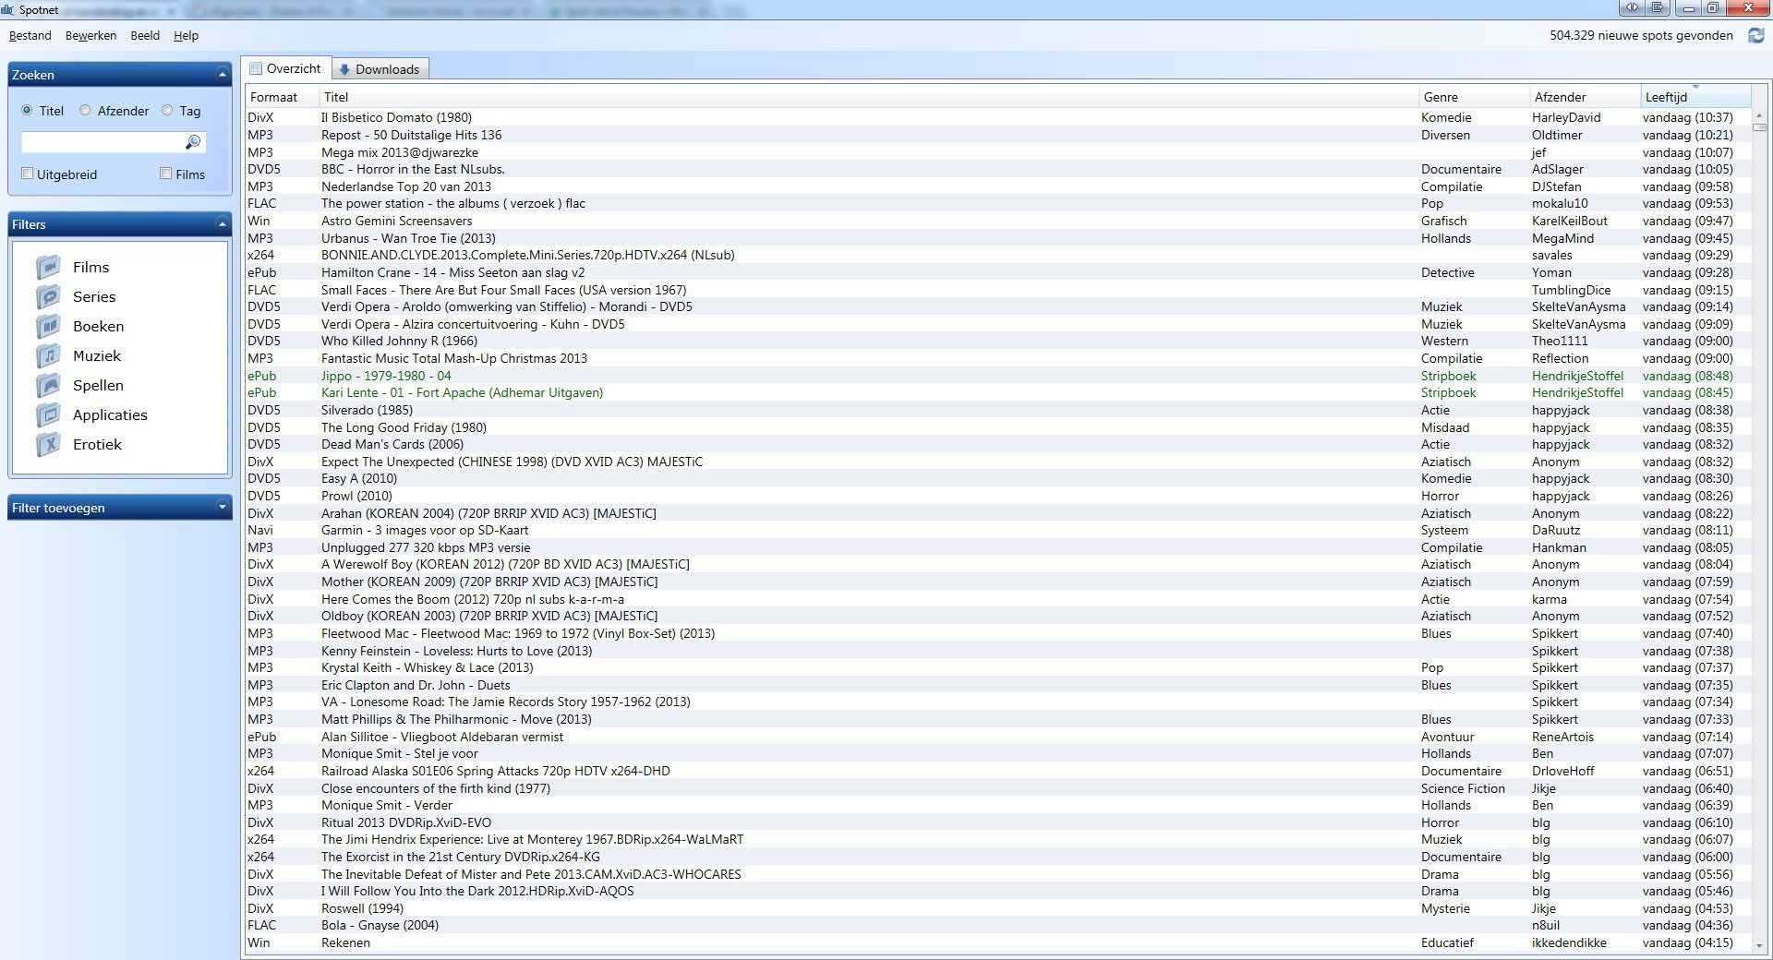Sort list by Leeftijd column
The height and width of the screenshot is (960, 1773).
[1695, 97]
